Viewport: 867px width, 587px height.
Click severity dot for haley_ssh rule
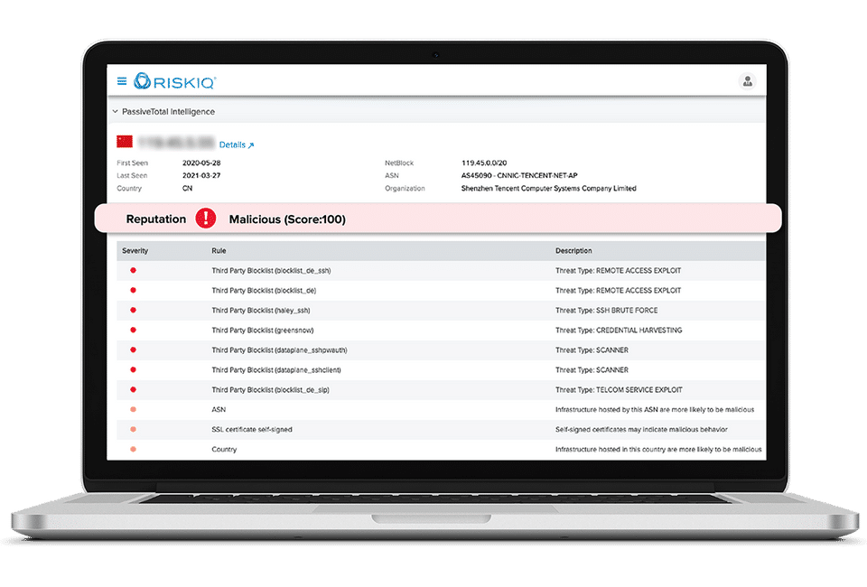pos(133,310)
